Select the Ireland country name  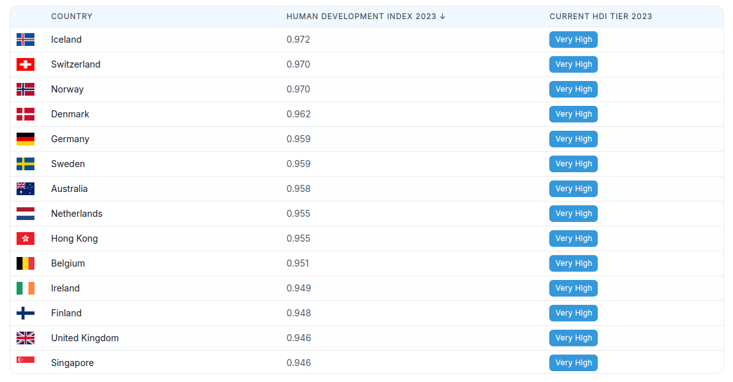66,288
